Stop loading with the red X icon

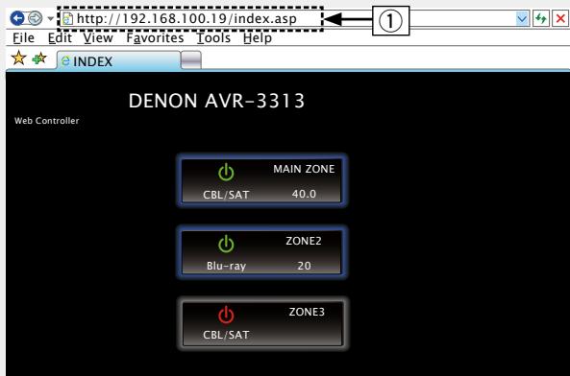[560, 18]
